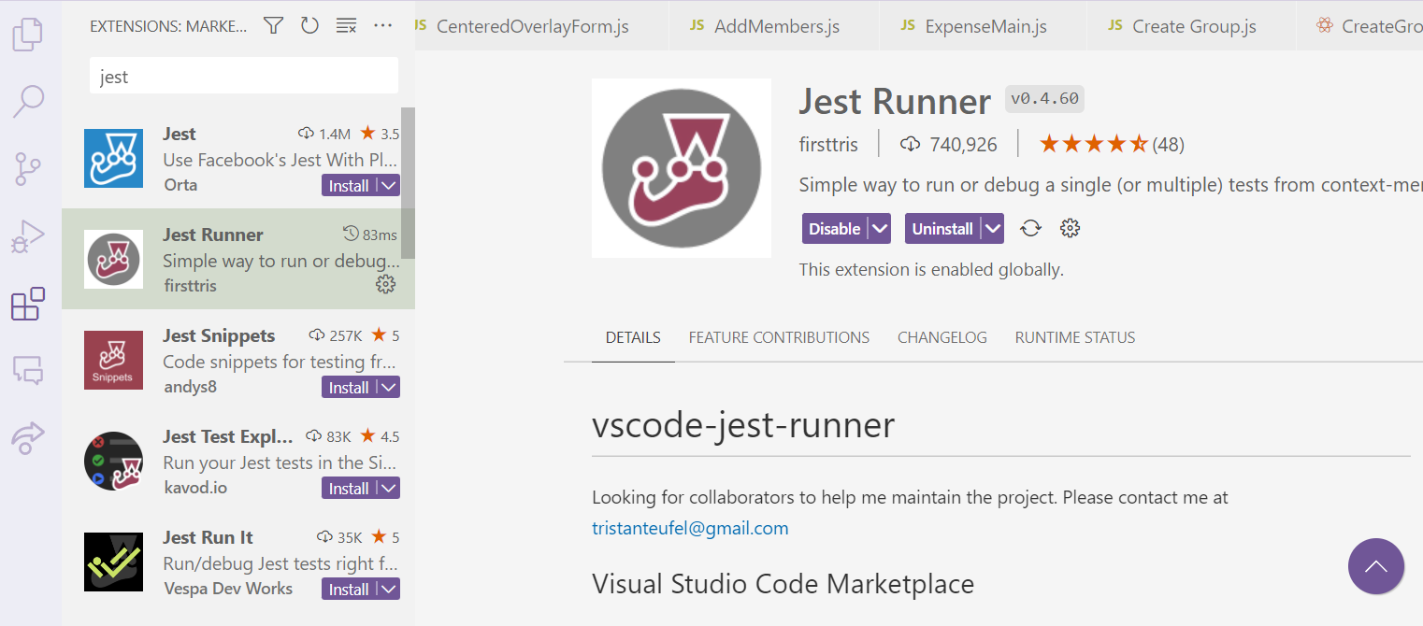This screenshot has width=1423, height=626.
Task: Click the Jest Test Explorer extension icon
Action: pyautogui.click(x=113, y=461)
